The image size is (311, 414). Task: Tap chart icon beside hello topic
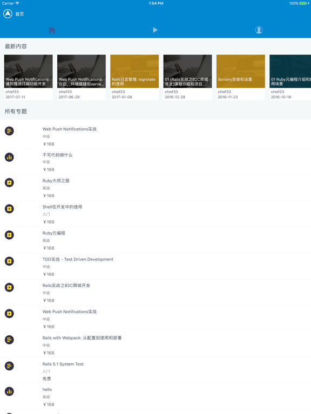coord(9,391)
